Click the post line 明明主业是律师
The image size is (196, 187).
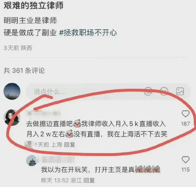tap(30, 20)
